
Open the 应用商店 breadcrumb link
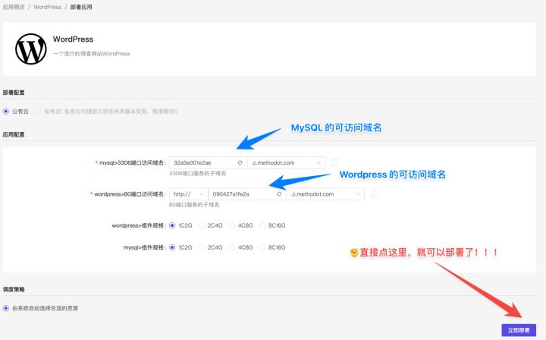pos(14,7)
